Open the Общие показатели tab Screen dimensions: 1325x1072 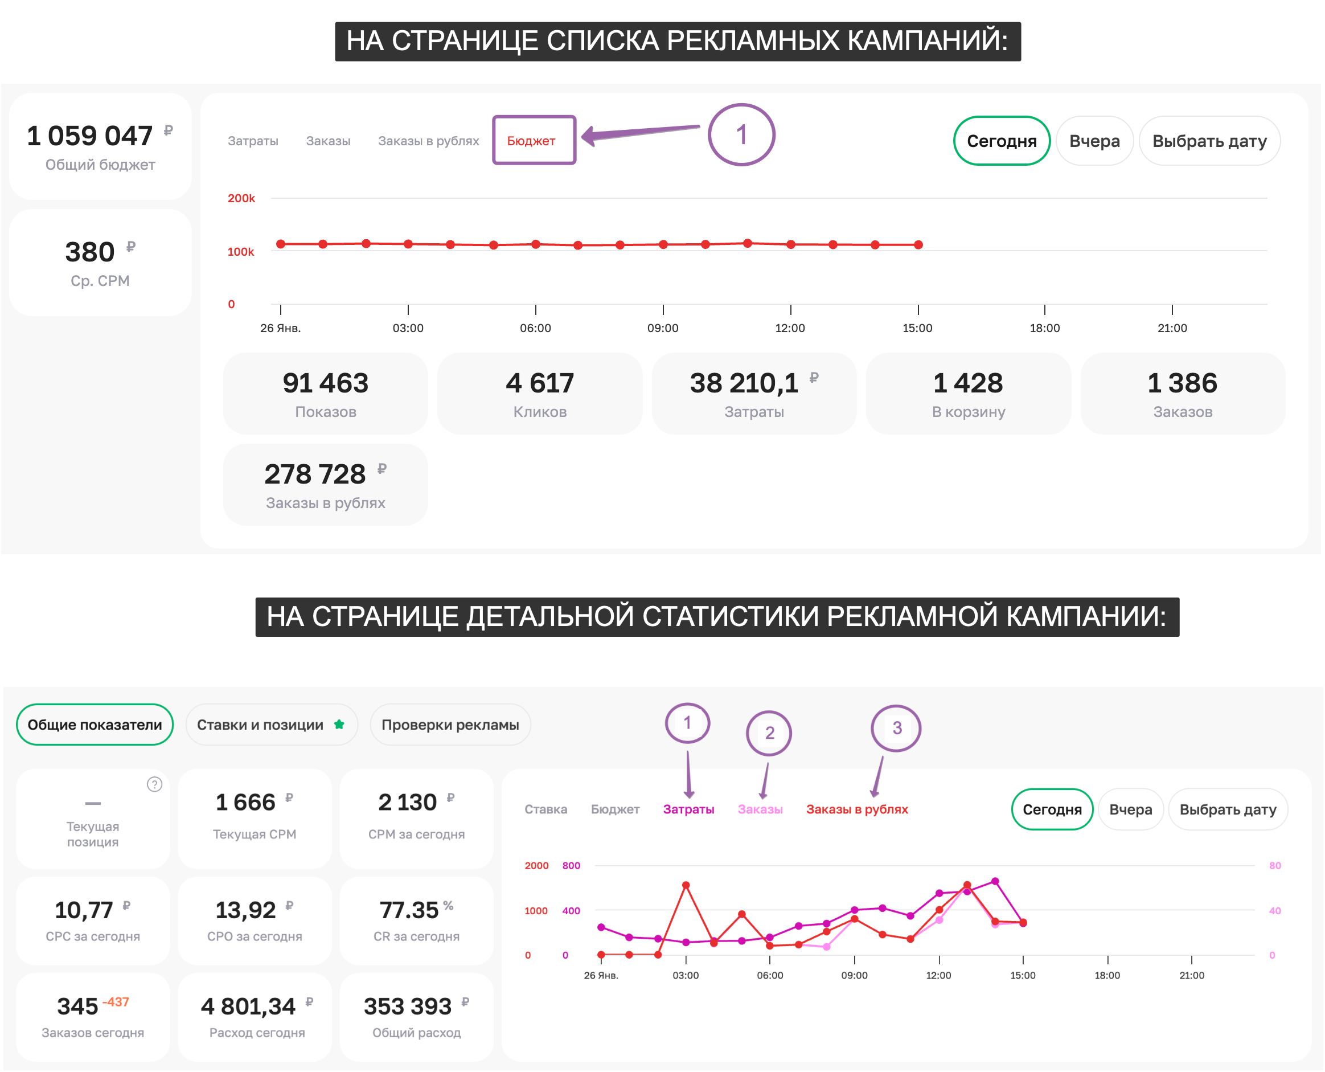pyautogui.click(x=95, y=725)
